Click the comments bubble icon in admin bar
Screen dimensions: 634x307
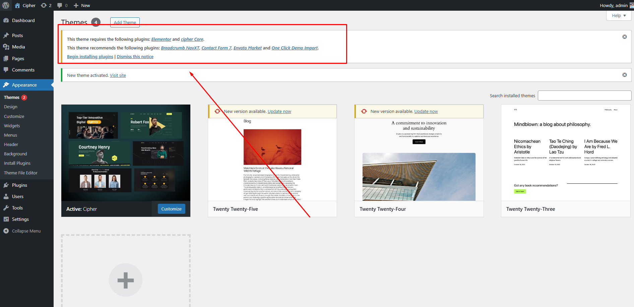point(60,5)
